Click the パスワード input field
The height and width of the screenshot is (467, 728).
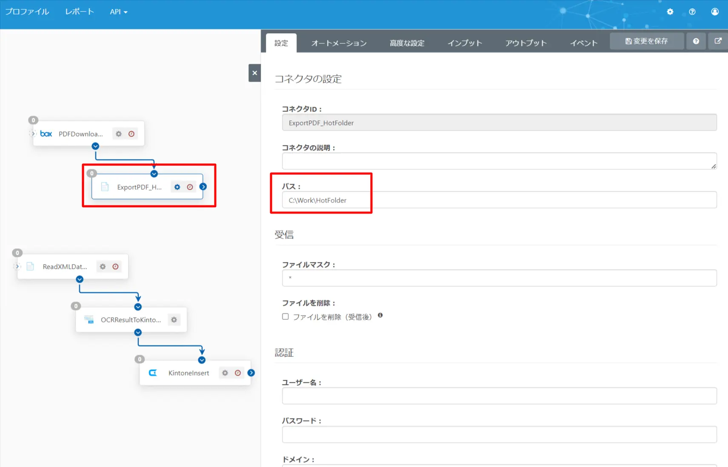(499, 435)
